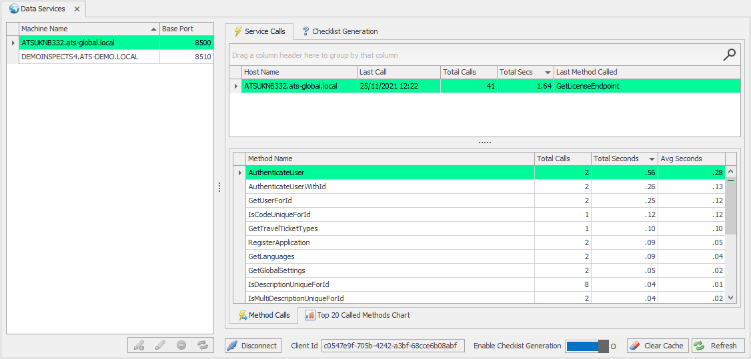Switch to the Service Calls tab
Viewport: 751px width, 359px height.
(259, 31)
